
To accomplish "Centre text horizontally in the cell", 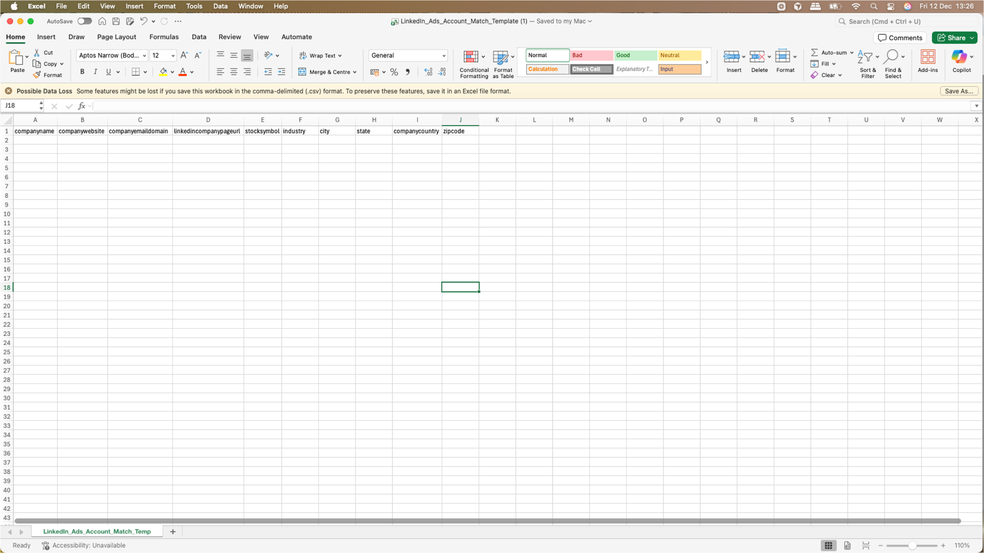I will (234, 72).
